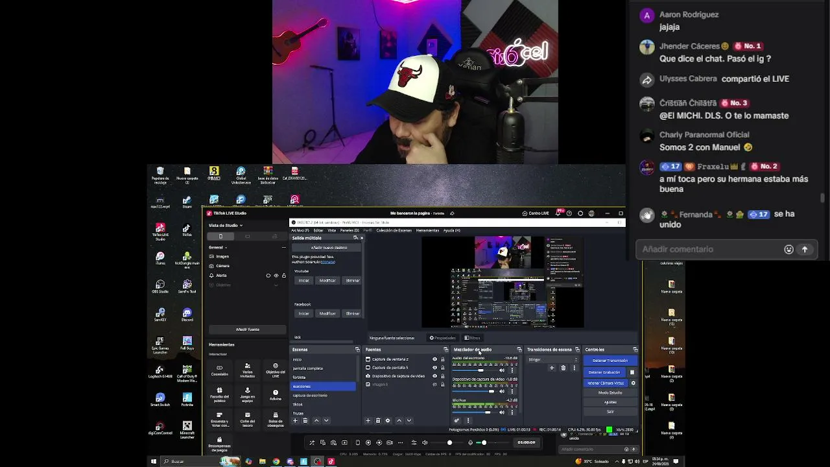830x467 pixels.
Task: Open TikTok LIVE Studio notifications bell
Action: point(558,213)
